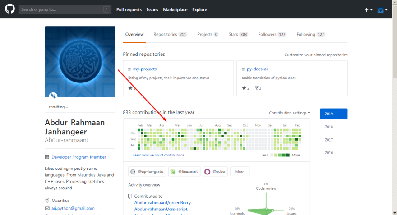
Task: Switch to the Repositories tab
Action: [170, 34]
